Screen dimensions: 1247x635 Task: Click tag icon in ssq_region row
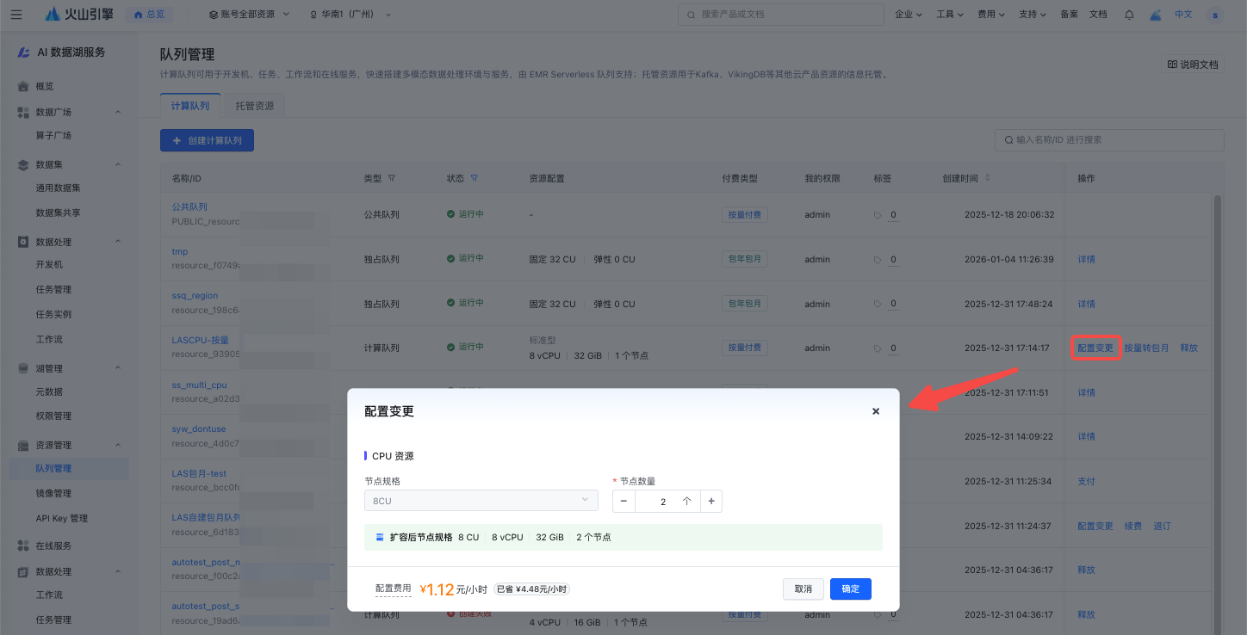point(878,304)
